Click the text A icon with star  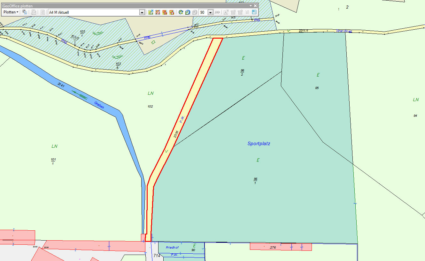pos(226,12)
